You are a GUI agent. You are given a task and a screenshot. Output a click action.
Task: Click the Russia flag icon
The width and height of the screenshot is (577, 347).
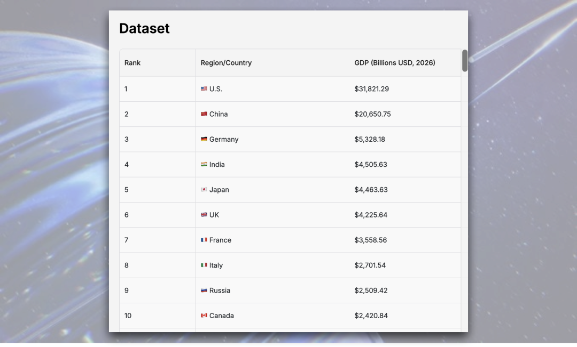coord(204,290)
